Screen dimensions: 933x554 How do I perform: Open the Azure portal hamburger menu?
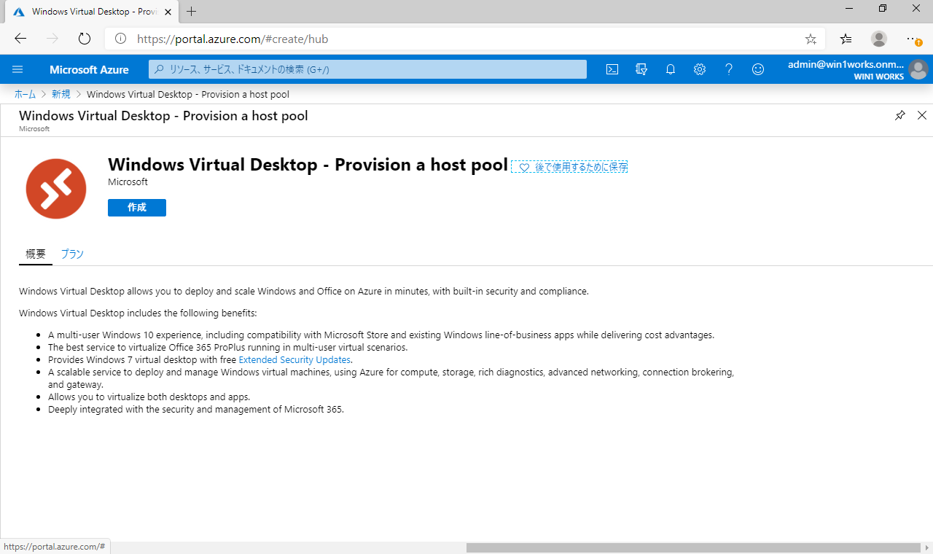[18, 69]
